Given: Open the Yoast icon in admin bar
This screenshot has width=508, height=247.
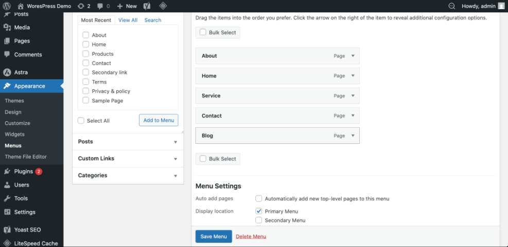Looking at the screenshot, I should pyautogui.click(x=147, y=6).
